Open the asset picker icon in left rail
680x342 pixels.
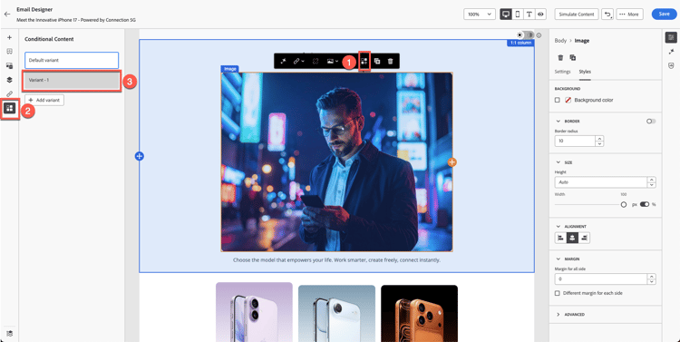(x=10, y=66)
